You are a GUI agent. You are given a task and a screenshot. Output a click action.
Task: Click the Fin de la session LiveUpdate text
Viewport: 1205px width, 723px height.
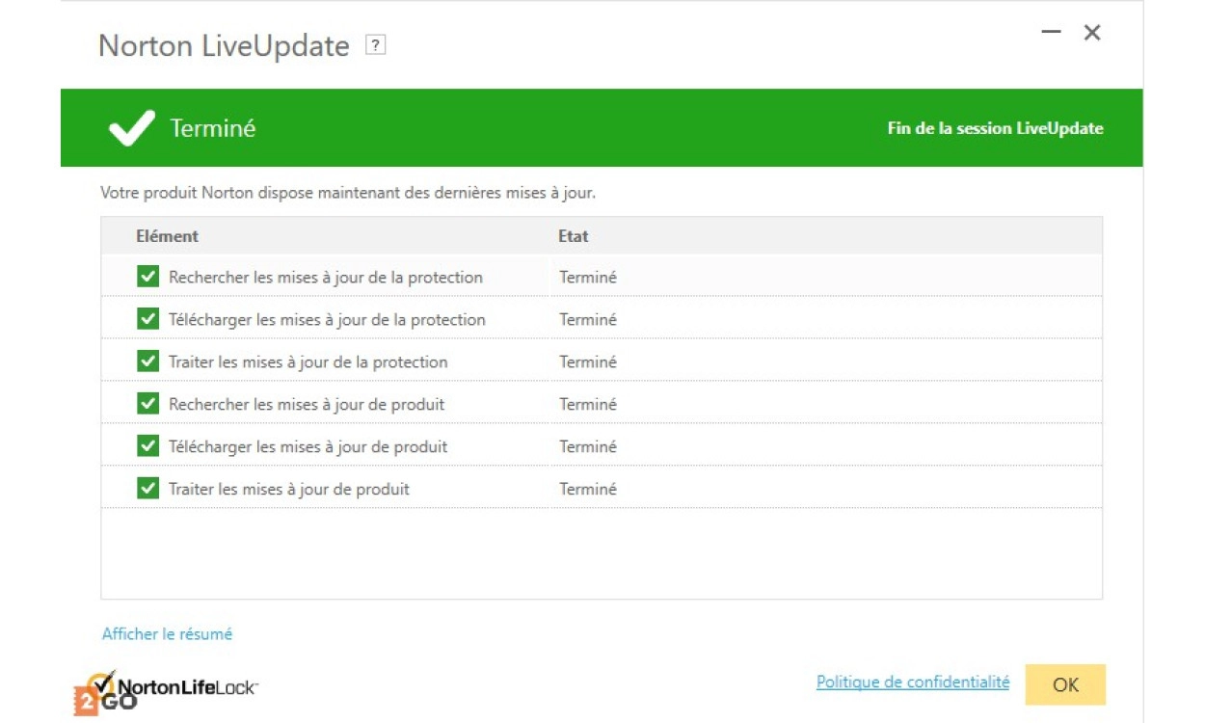995,128
